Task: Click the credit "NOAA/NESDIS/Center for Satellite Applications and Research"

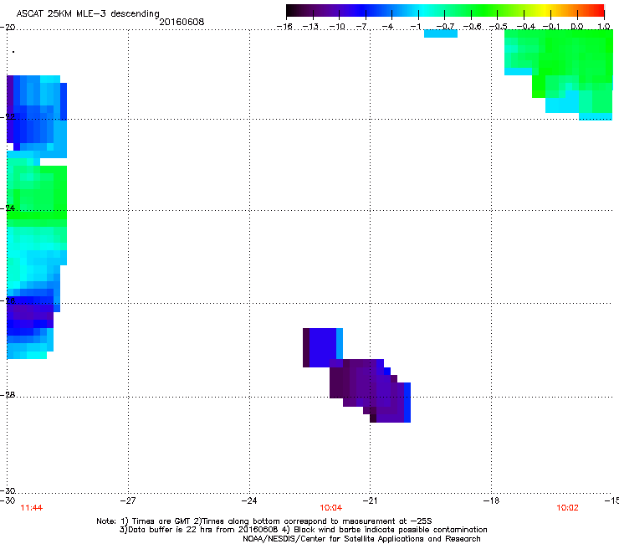Action: (x=361, y=538)
